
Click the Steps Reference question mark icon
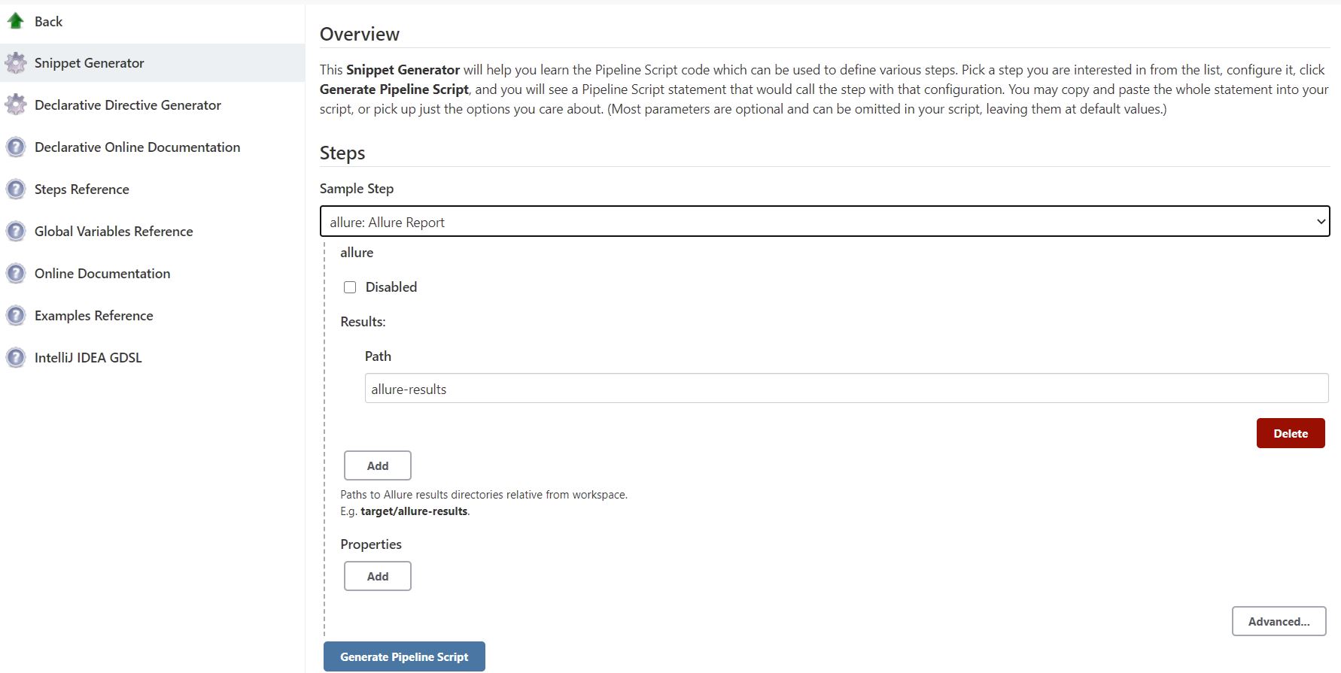[x=16, y=189]
